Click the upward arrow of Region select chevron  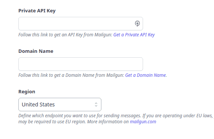coord(96,103)
